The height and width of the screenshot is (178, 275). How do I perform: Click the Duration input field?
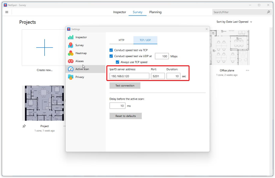pos(173,76)
